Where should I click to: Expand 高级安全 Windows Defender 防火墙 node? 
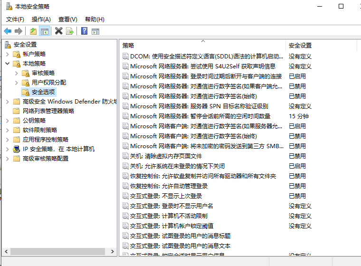(x=8, y=102)
